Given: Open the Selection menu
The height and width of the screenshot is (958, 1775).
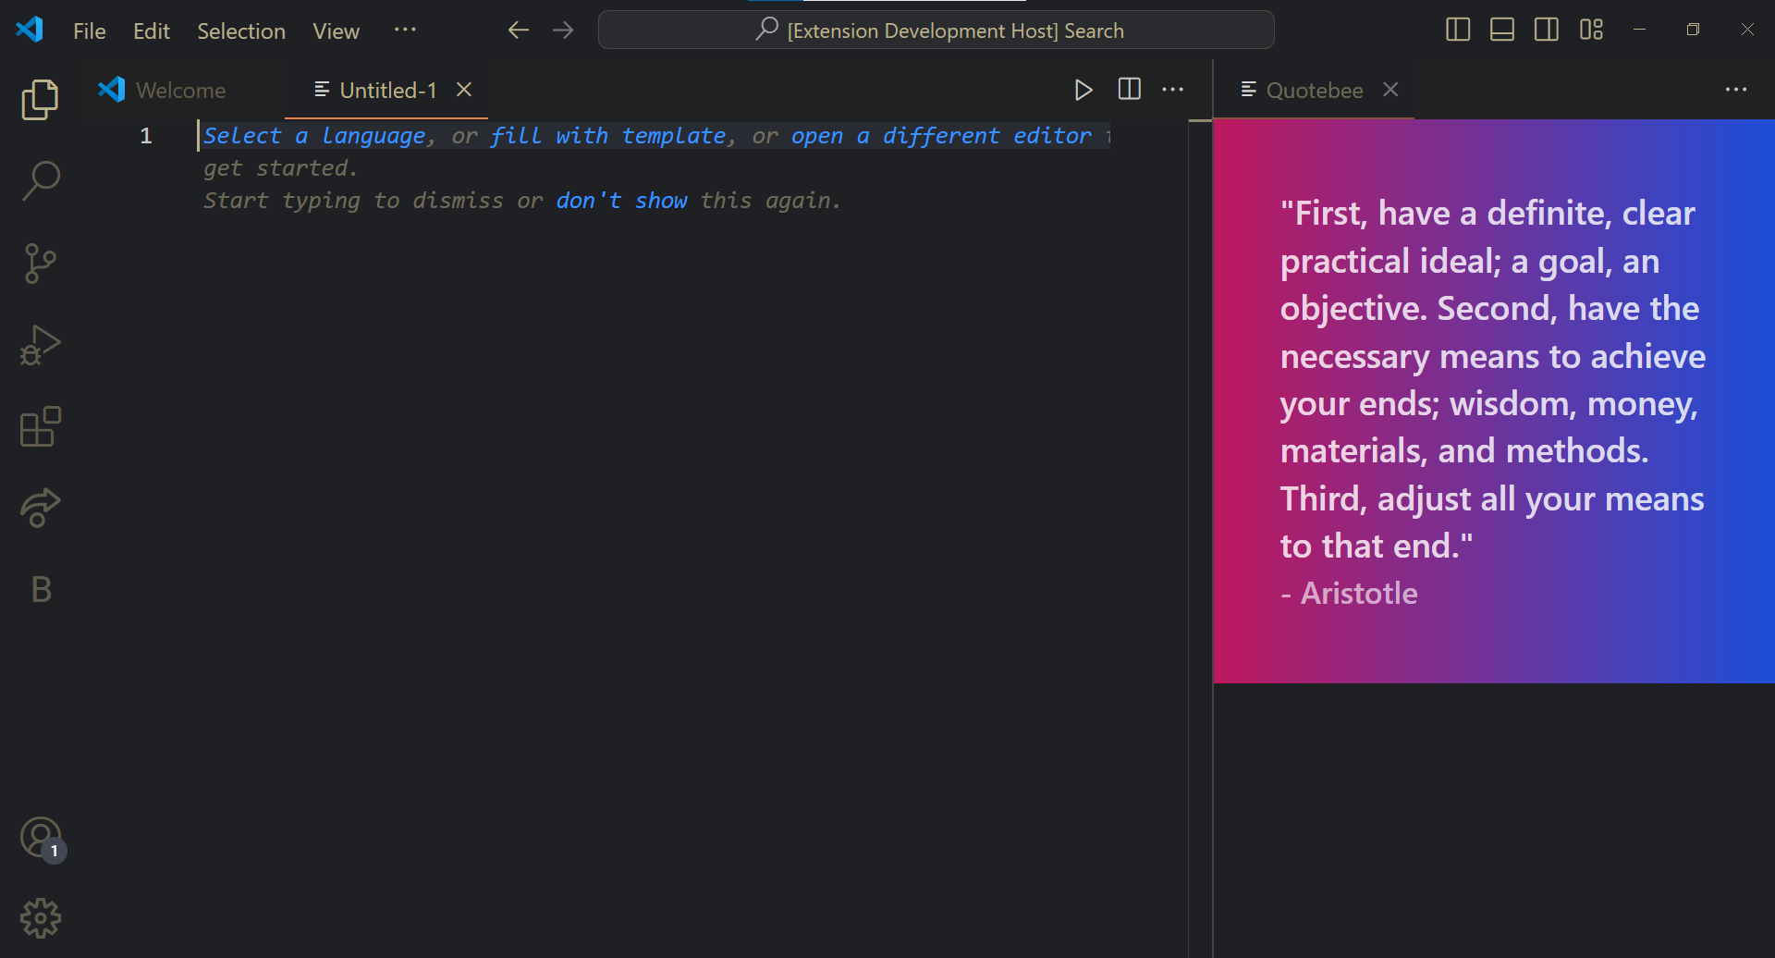Looking at the screenshot, I should (240, 31).
